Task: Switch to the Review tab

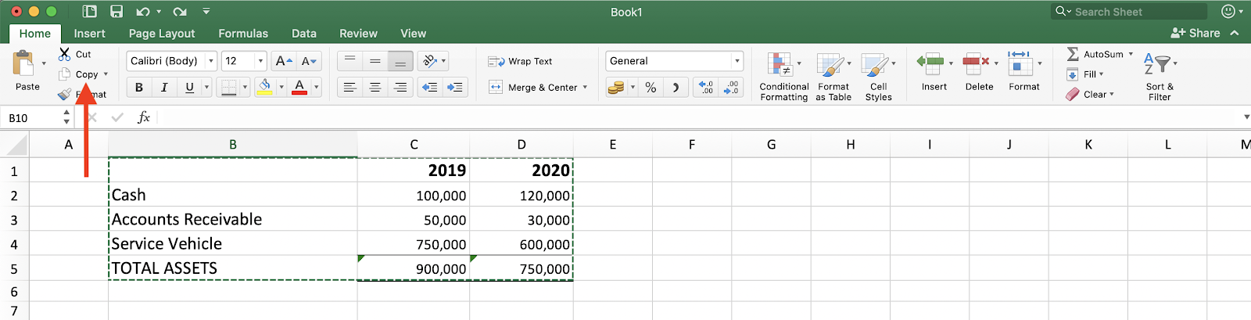Action: (358, 34)
